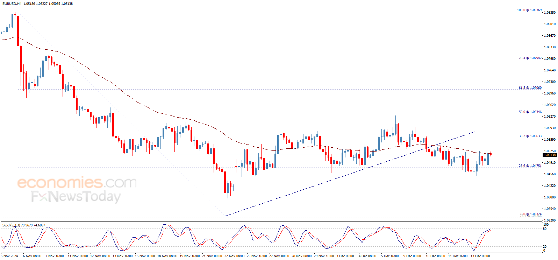The width and height of the screenshot is (558, 260).
Task: Select the 38.2 @ 1.05633 Fibonacci label
Action: (x=530, y=136)
